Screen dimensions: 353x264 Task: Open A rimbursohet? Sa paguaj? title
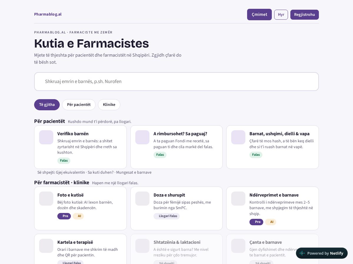coord(180,134)
